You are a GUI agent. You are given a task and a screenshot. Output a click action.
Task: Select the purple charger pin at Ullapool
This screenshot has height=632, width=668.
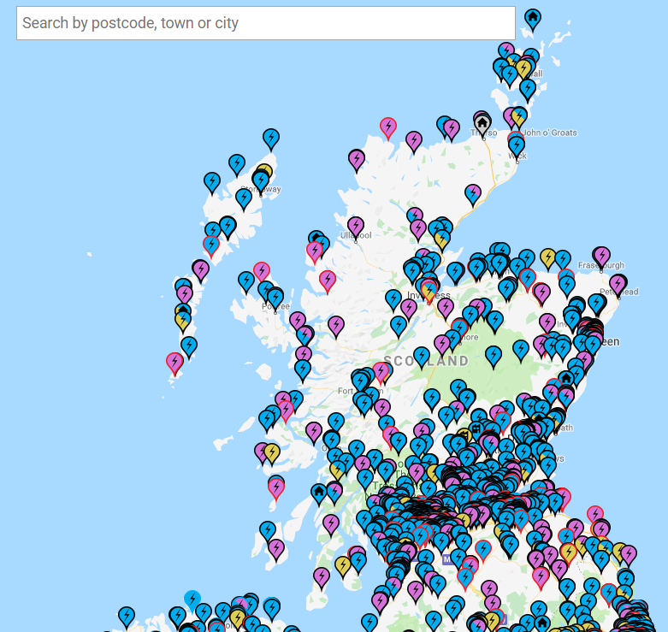click(356, 227)
